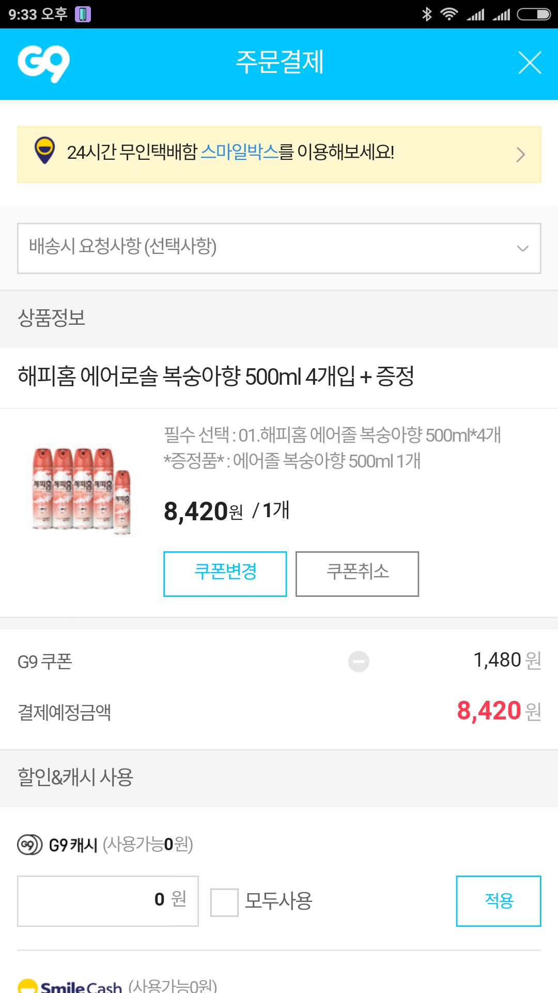
Task: Tap the G9 캐시 coin icon
Action: (x=29, y=845)
